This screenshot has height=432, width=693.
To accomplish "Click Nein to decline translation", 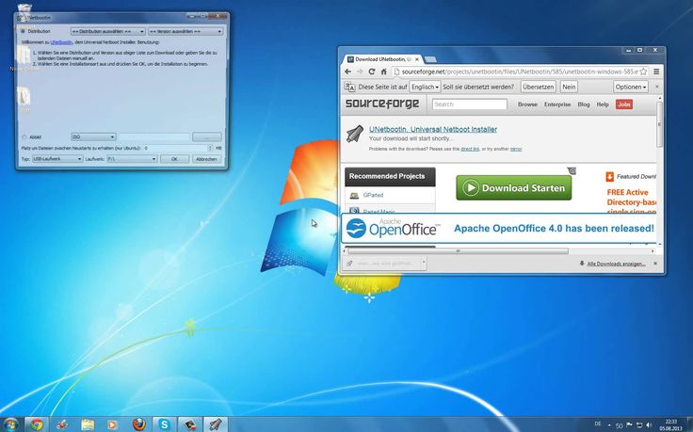I will tap(569, 87).
